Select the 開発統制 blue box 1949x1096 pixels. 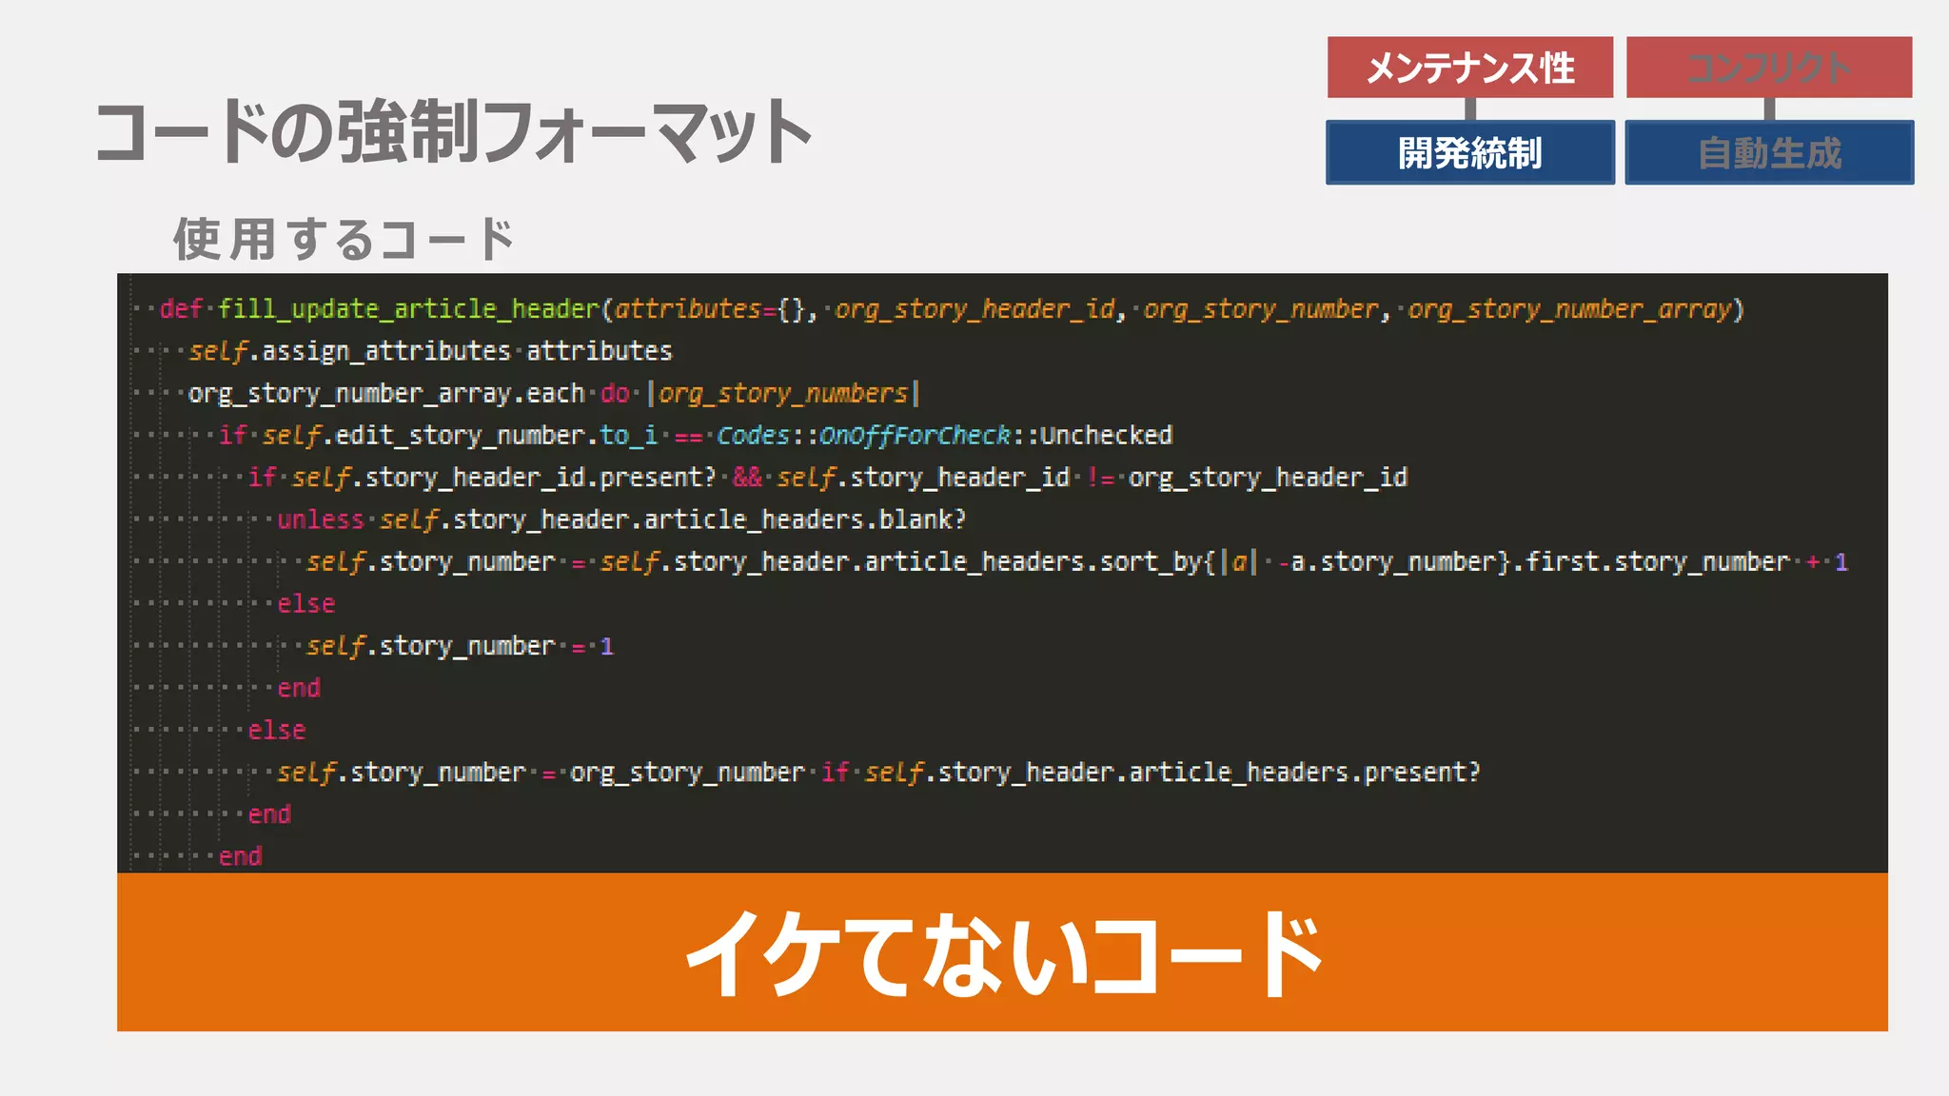(1470, 152)
